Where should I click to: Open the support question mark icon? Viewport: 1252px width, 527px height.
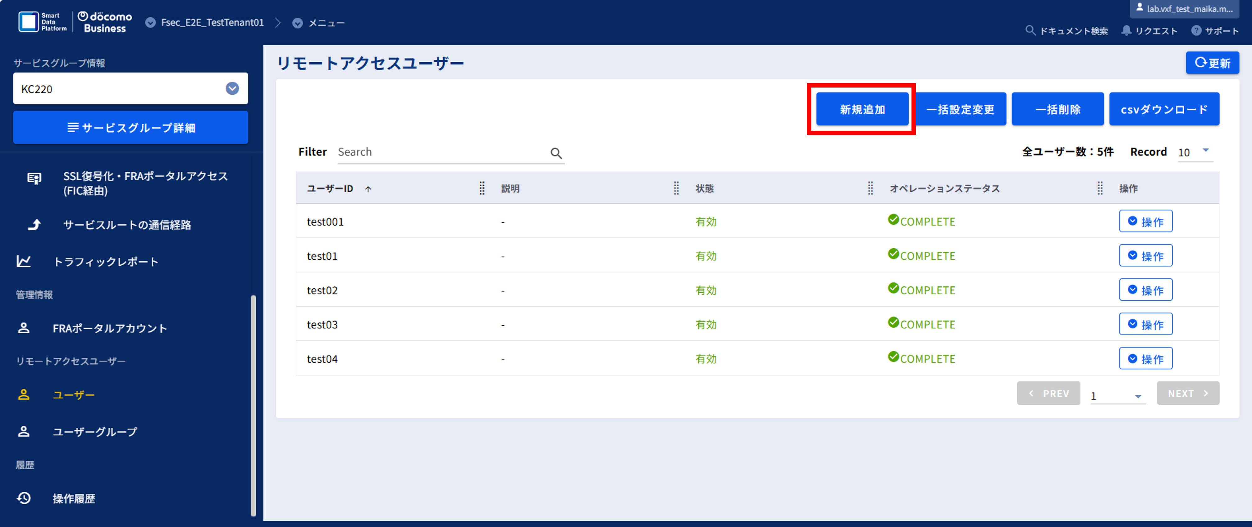[x=1196, y=31]
